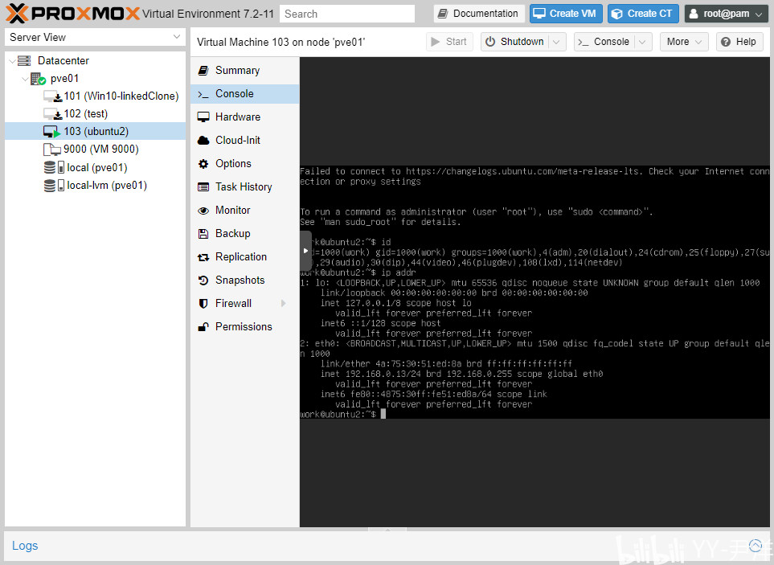Viewport: 774px width, 565px height.
Task: Click the VM 102 monitor icon
Action: (x=51, y=114)
